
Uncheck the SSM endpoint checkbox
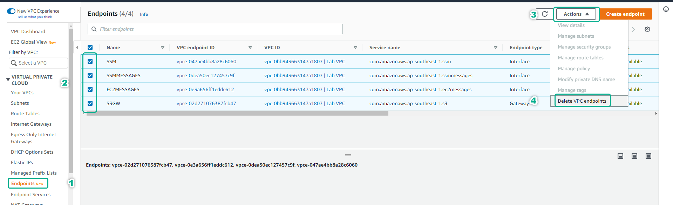click(x=90, y=61)
